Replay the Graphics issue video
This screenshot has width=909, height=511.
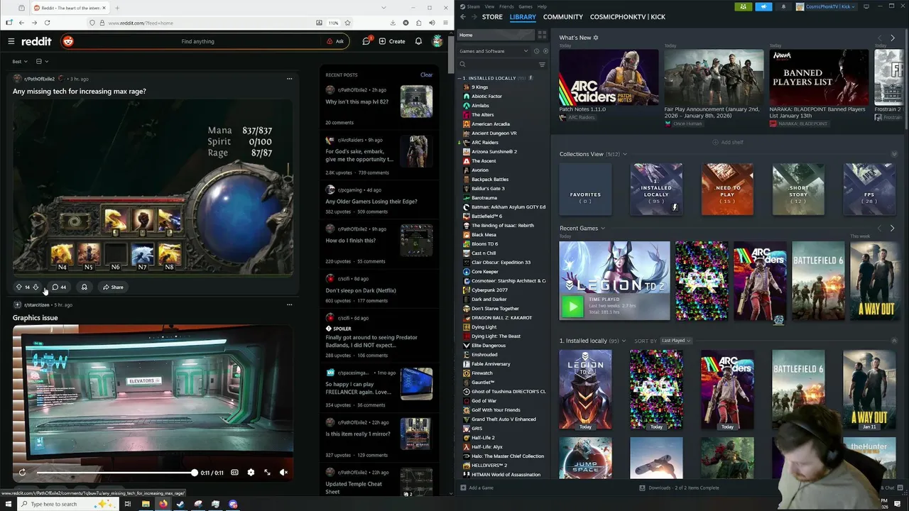(22, 473)
